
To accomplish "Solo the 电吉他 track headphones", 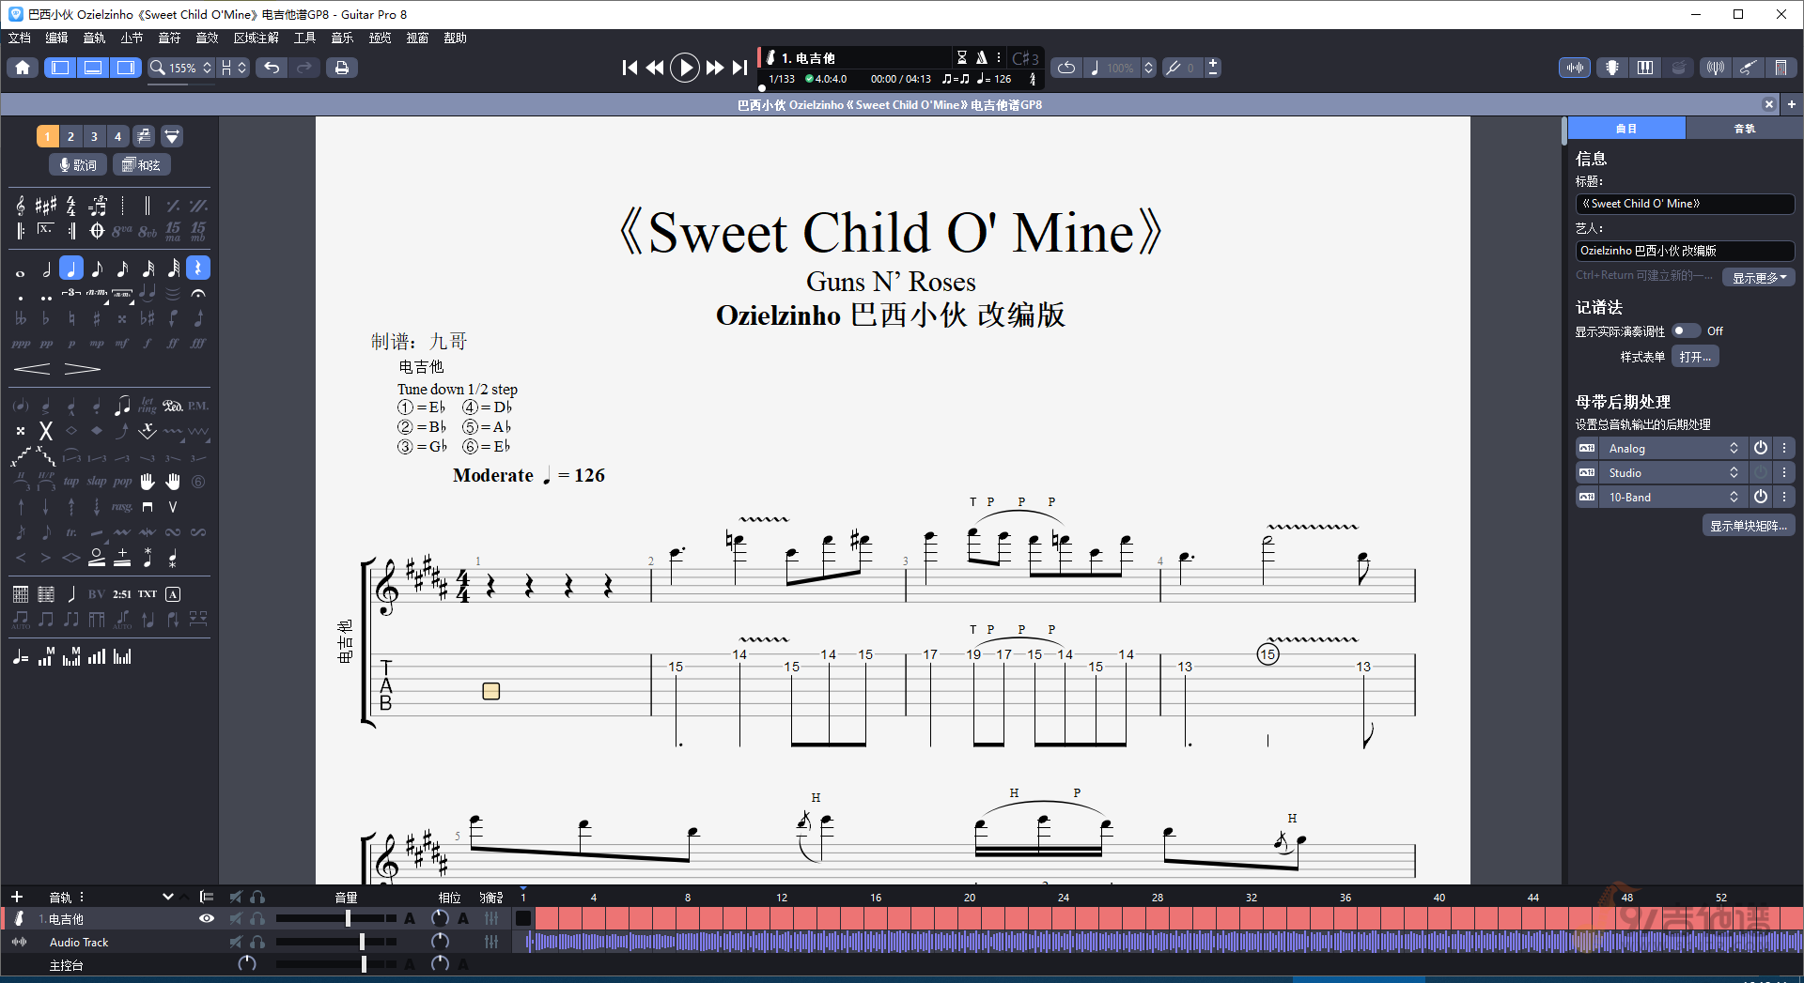I will pos(257,918).
